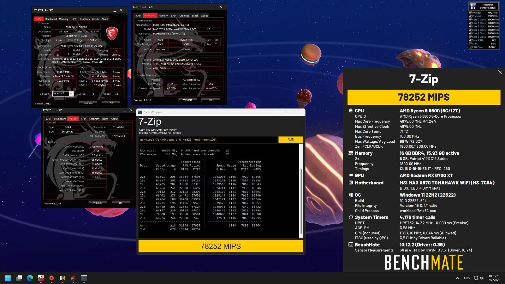Screen dimensions: 505x284
Task: Click the Windows OS icon in BenchMate panel
Action: click(x=351, y=195)
